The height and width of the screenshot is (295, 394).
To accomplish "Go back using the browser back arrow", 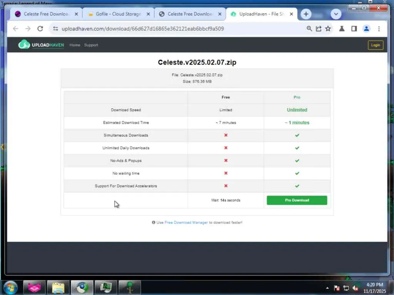I will coord(15,29).
